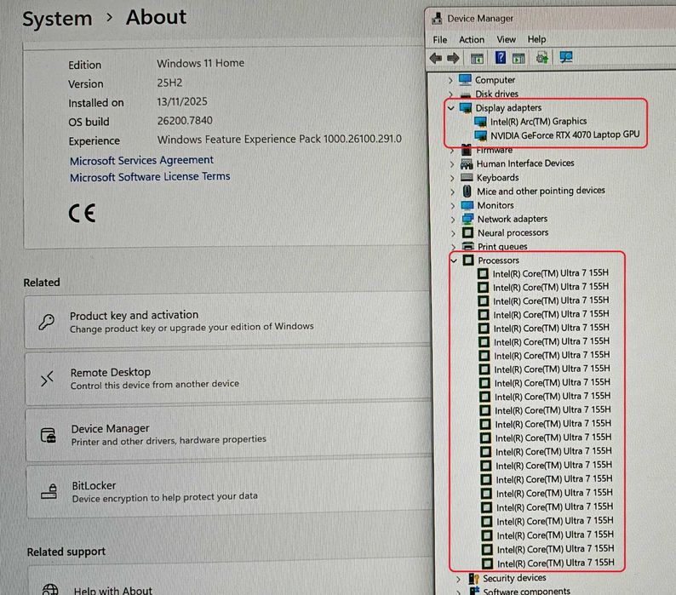Open Device Manager from the Settings Related list
Viewport: 676px width, 595px height.
pos(228,435)
